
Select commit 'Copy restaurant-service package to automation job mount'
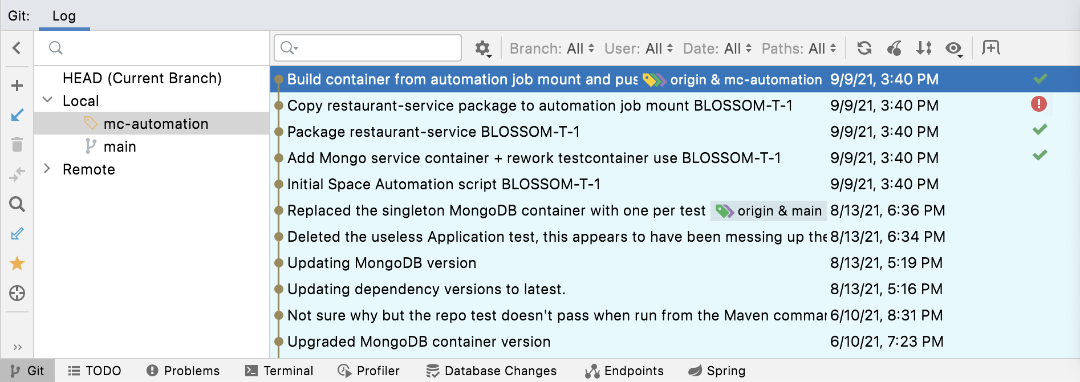pyautogui.click(x=675, y=105)
